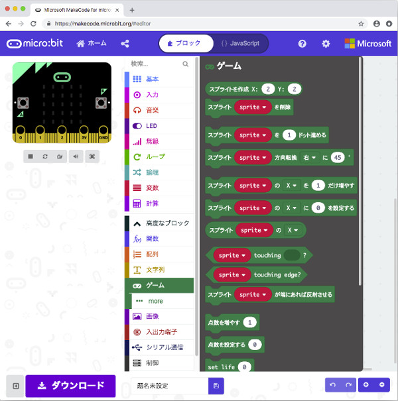Open sprite dropdown in ドット進める block
This screenshot has width=398, height=401.
coord(253,135)
